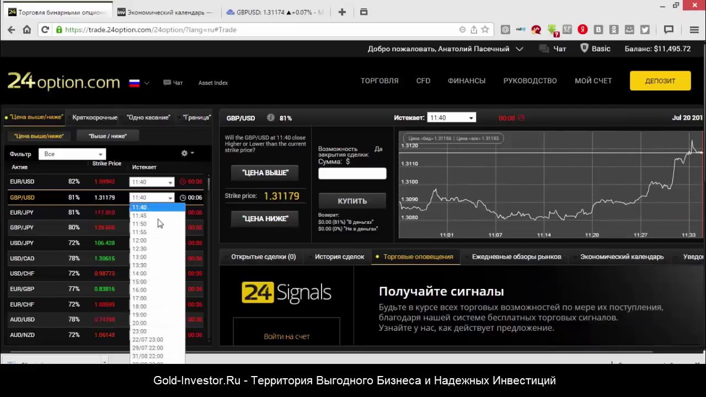Click the red clock icon in the EUR/USD row
The image size is (706, 397).
[x=183, y=181]
